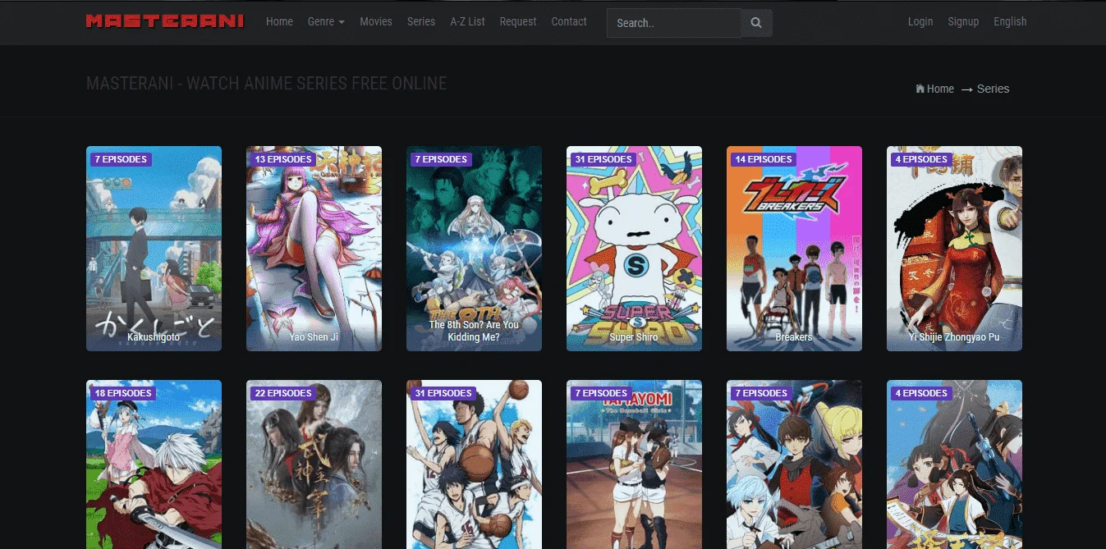
Task: Click the Home breadcrumb house icon
Action: click(x=920, y=89)
